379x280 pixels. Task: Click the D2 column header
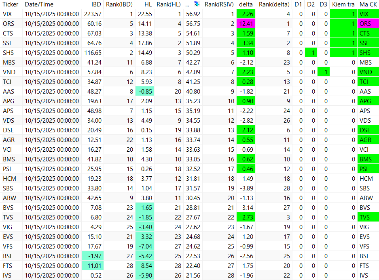click(x=311, y=4)
